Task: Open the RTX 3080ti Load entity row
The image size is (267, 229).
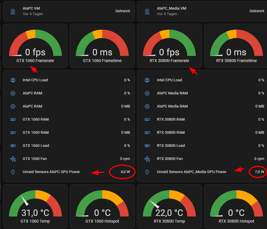Action: [x=203, y=146]
